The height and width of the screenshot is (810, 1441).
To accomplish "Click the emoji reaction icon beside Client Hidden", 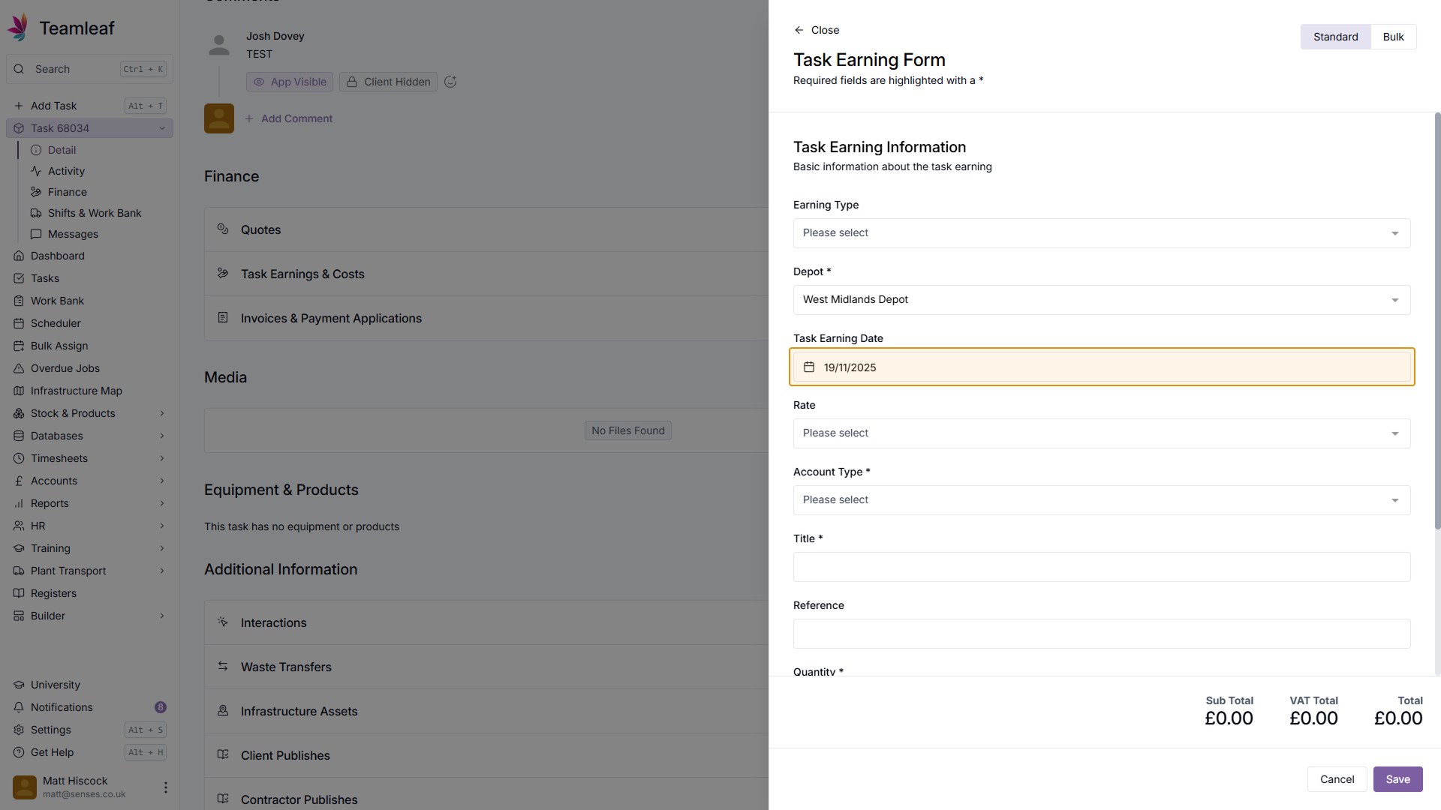I will [450, 82].
